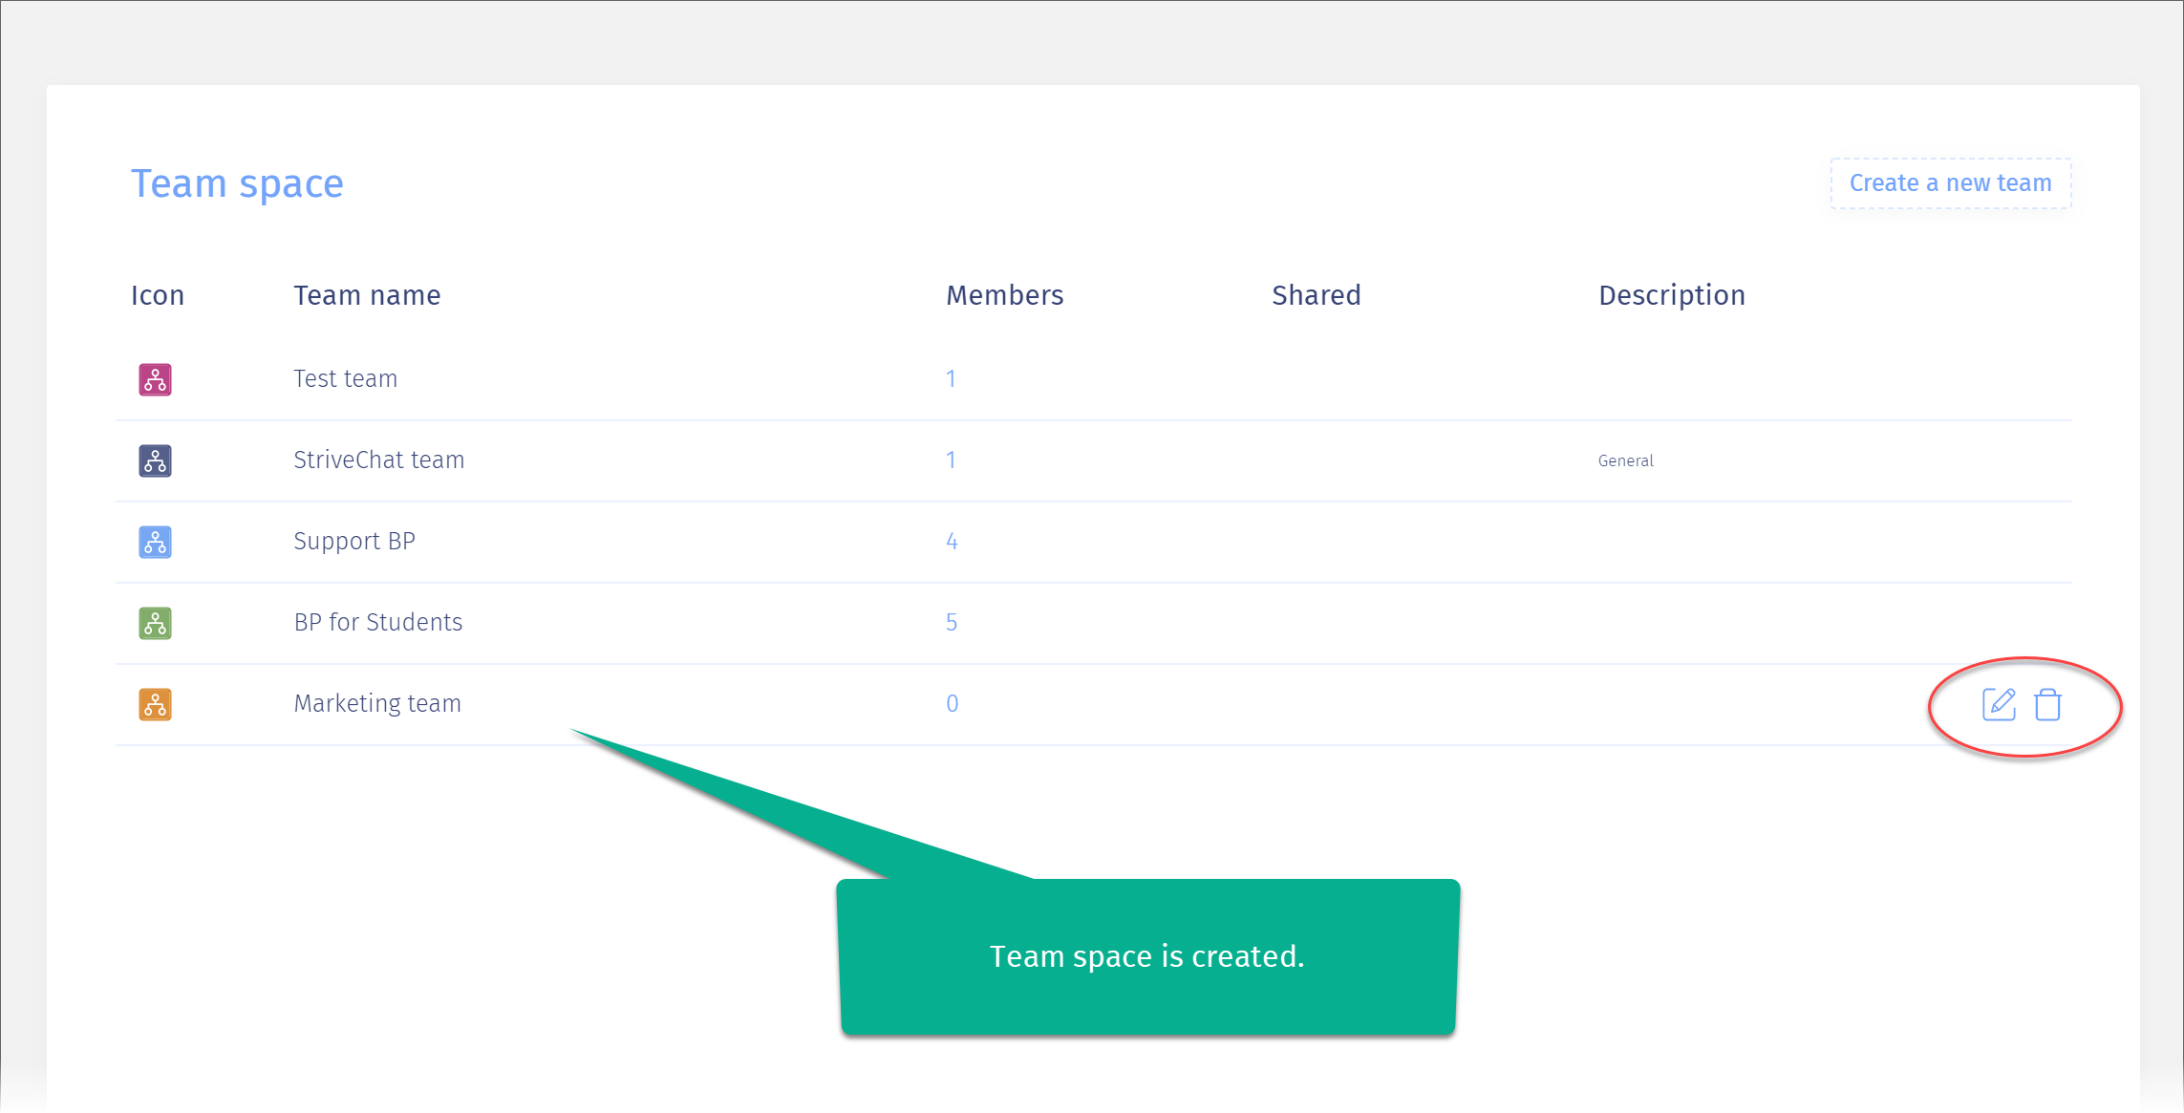The height and width of the screenshot is (1113, 2184).
Task: Click the Team space page heading
Action: [x=237, y=183]
